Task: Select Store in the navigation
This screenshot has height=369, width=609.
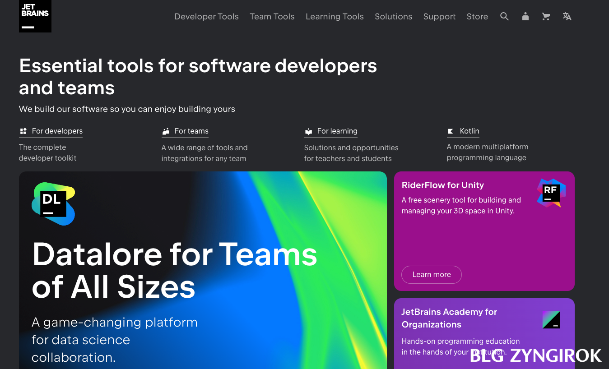Action: pos(477,16)
